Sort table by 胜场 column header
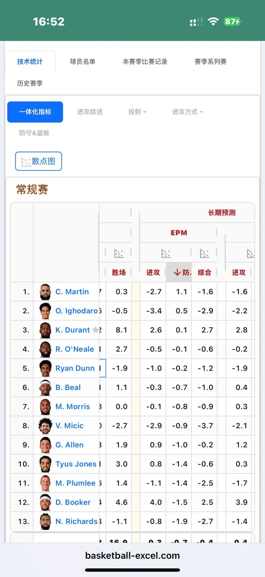Image resolution: width=265 pixels, height=577 pixels. (x=119, y=272)
